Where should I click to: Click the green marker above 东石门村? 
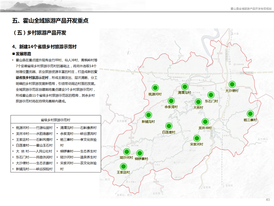(x=211, y=95)
